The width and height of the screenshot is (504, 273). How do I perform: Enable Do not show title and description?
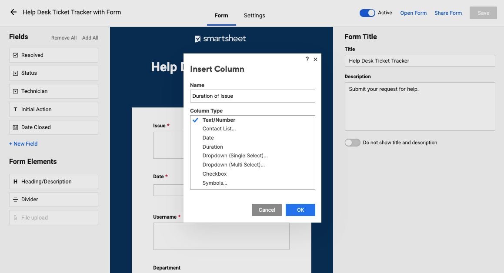(x=352, y=142)
